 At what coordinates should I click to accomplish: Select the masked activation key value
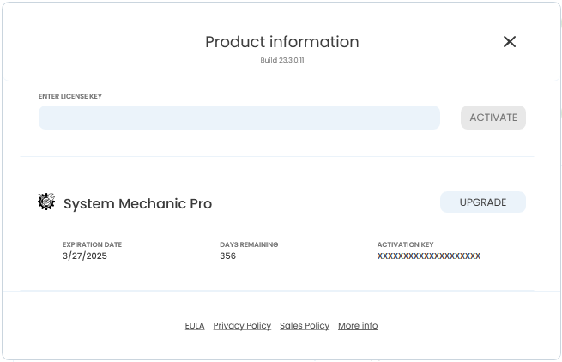[x=429, y=256]
